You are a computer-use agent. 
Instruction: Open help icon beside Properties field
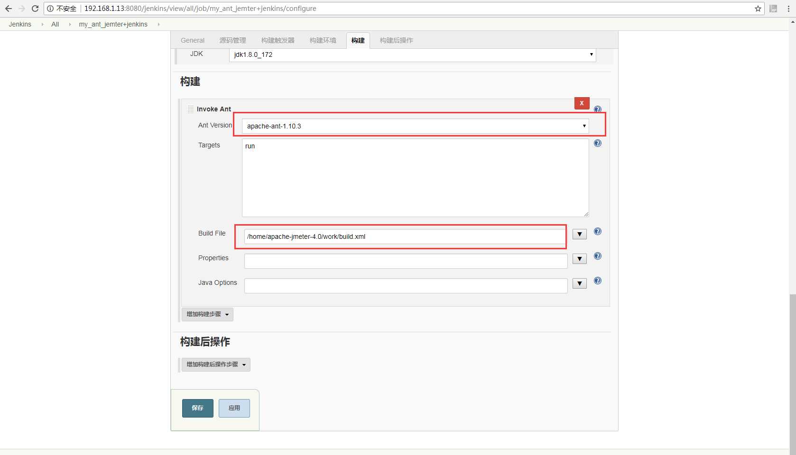tap(598, 256)
